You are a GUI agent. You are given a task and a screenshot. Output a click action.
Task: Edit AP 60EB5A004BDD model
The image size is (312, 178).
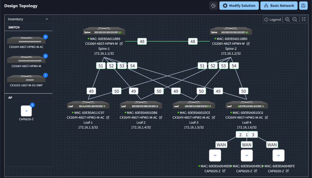[224, 171]
